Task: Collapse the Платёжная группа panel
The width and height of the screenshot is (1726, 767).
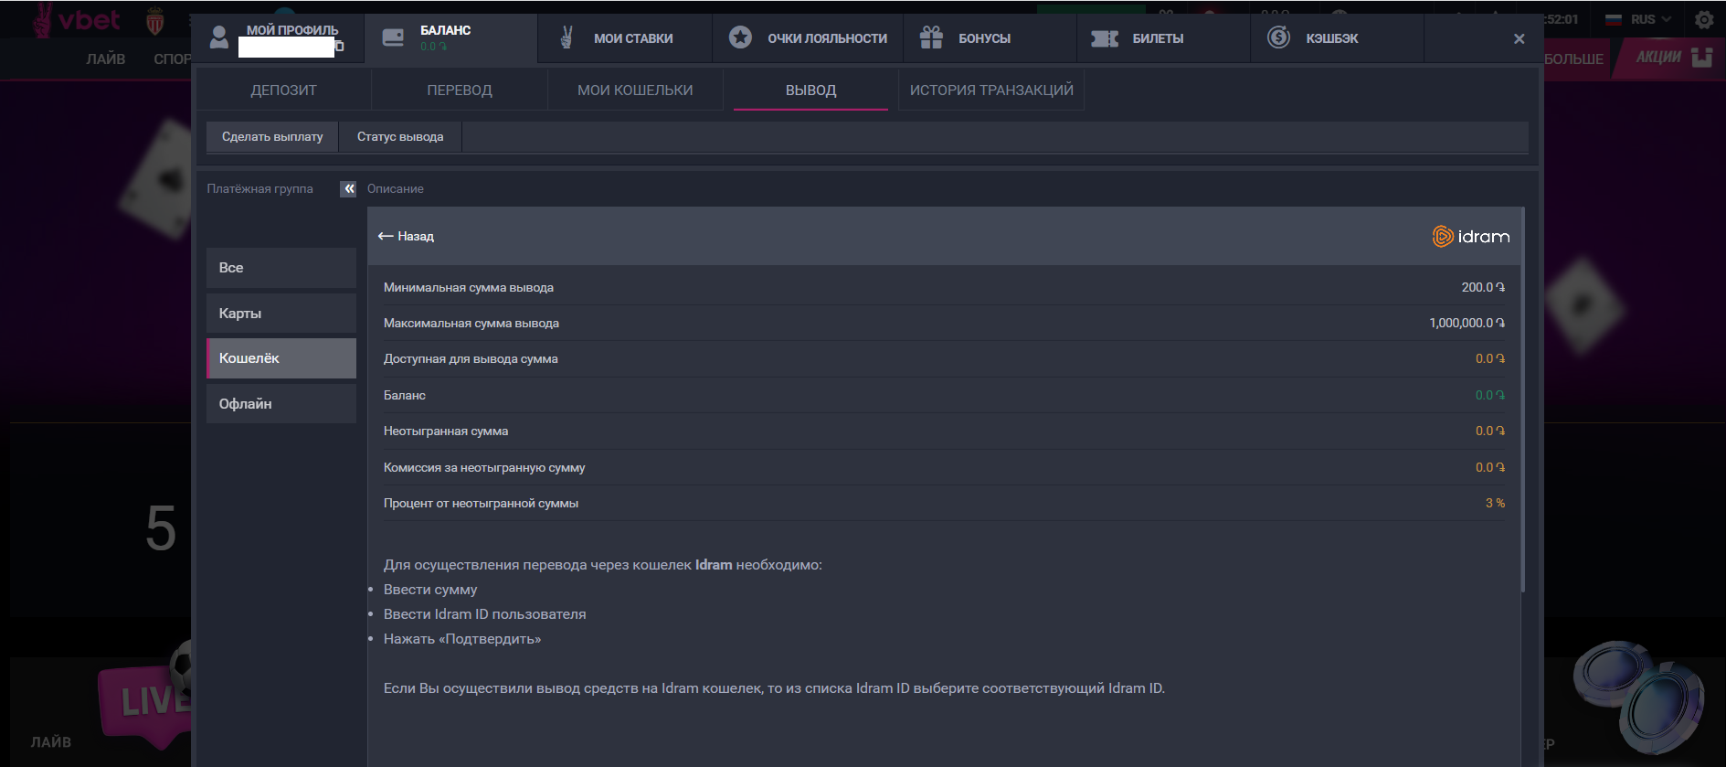Action: point(348,188)
